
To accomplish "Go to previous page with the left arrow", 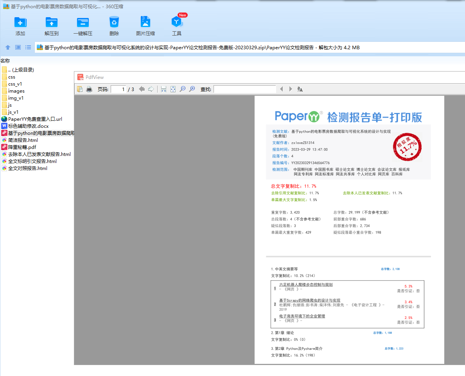I will coord(142,89).
